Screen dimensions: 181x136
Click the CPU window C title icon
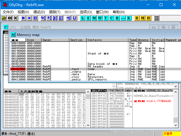click(6, 27)
